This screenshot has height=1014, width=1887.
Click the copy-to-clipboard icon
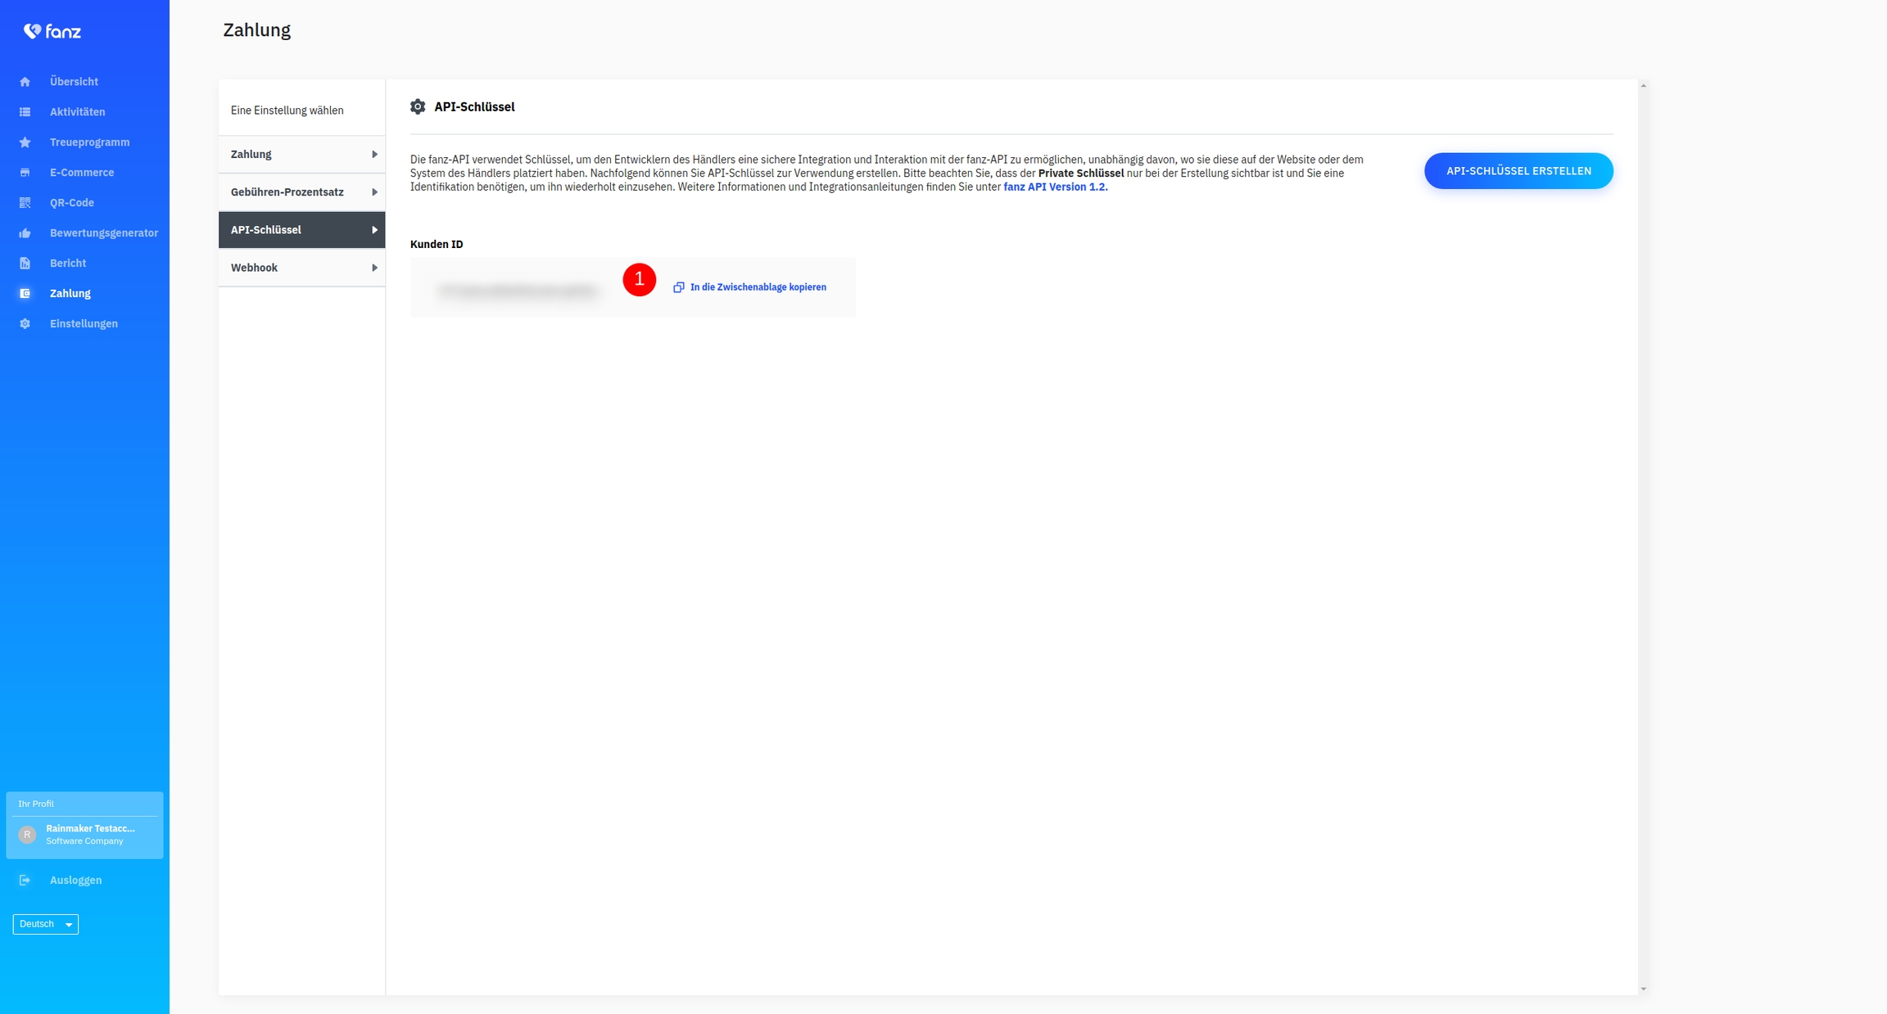tap(678, 287)
